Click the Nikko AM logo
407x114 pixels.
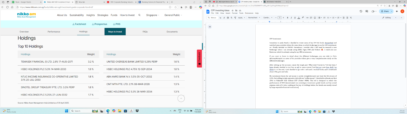26,15
